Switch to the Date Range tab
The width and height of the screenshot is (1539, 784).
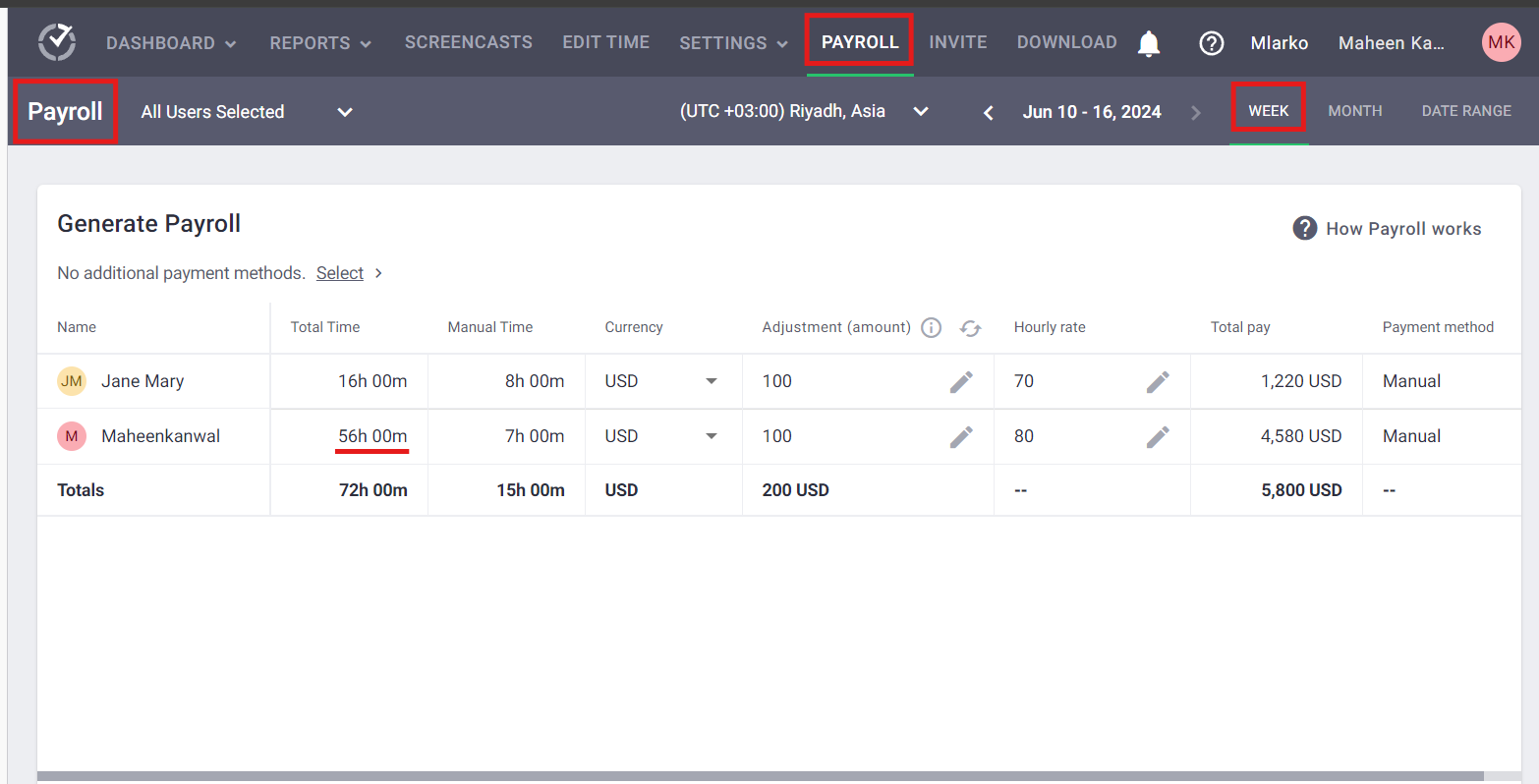(1466, 111)
